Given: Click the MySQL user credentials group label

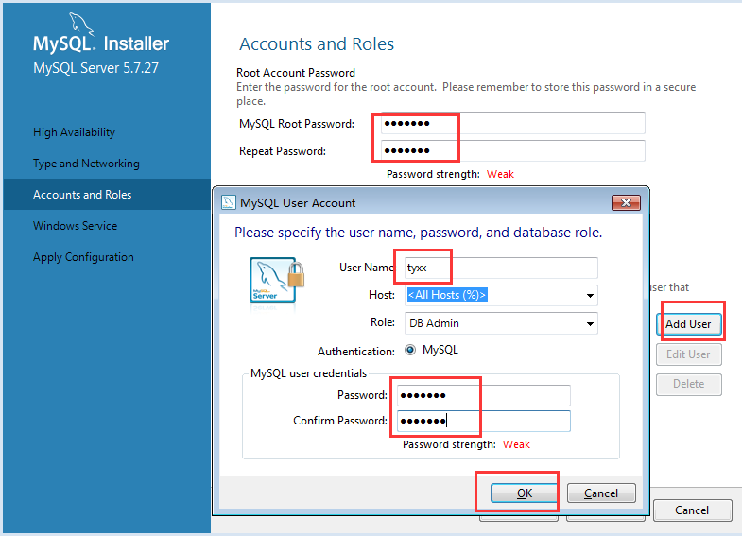Looking at the screenshot, I should [308, 373].
